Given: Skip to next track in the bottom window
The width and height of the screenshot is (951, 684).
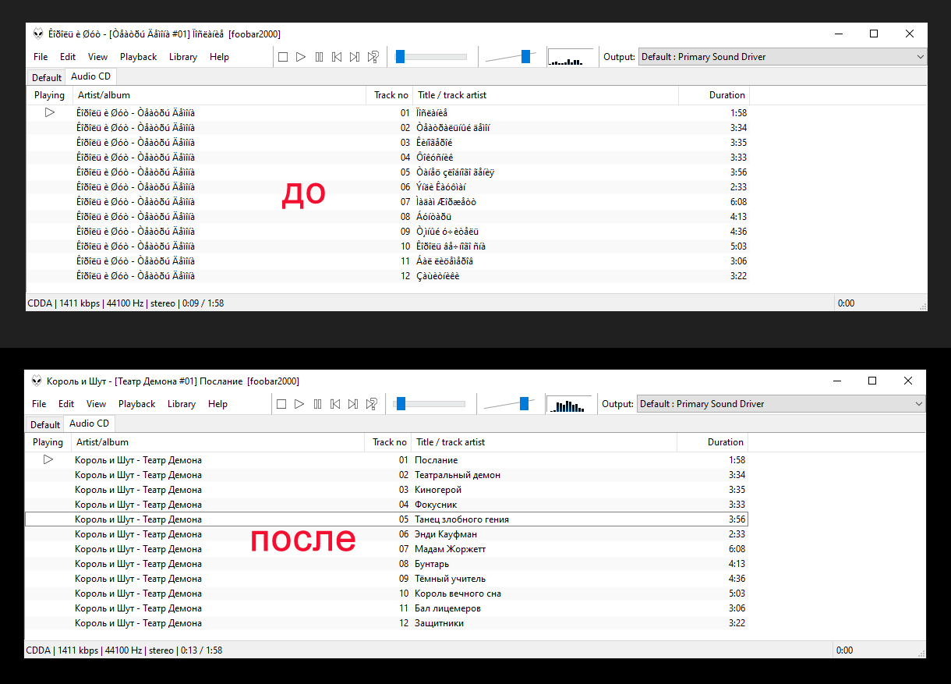Looking at the screenshot, I should pyautogui.click(x=353, y=404).
